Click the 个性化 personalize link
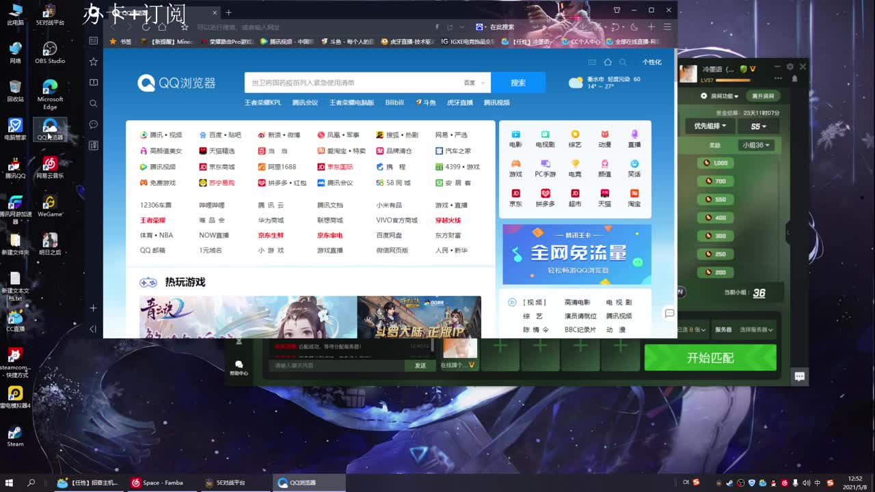This screenshot has height=492, width=875. click(651, 62)
